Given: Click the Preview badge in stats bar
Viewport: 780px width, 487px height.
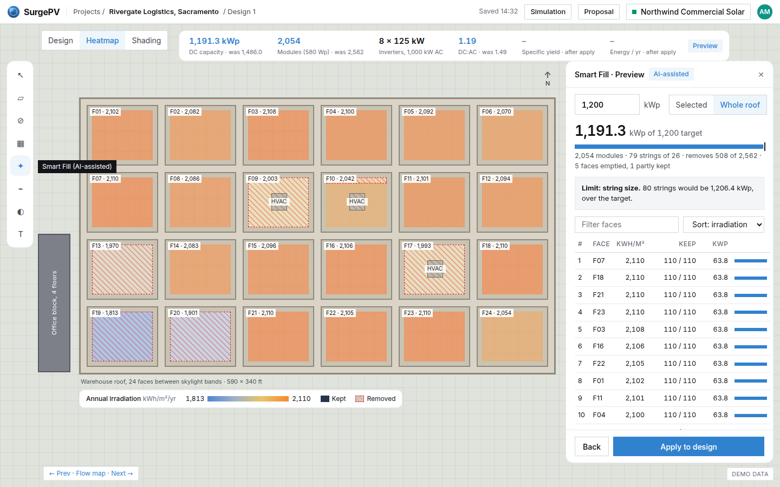Looking at the screenshot, I should click(705, 46).
